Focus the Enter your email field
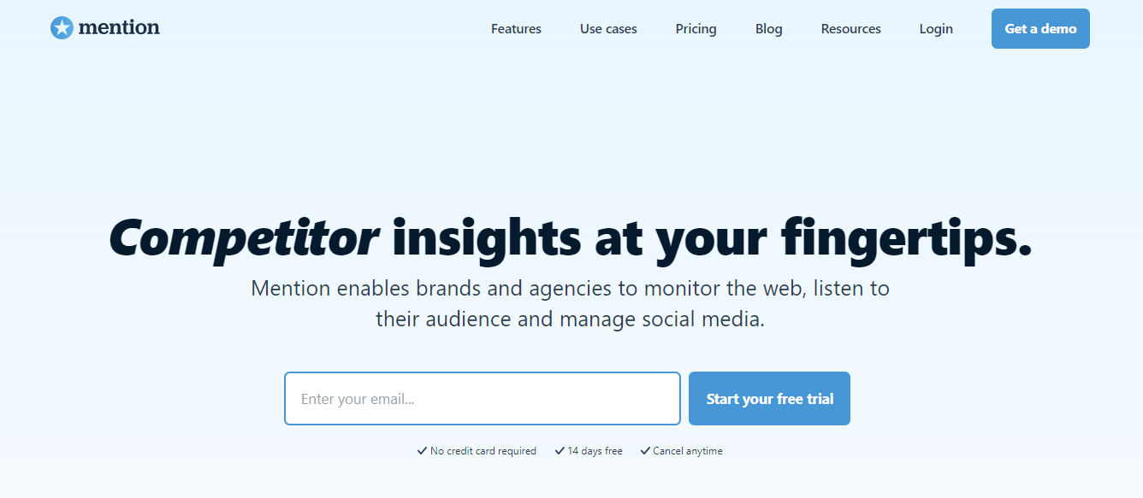This screenshot has width=1143, height=498. point(483,398)
